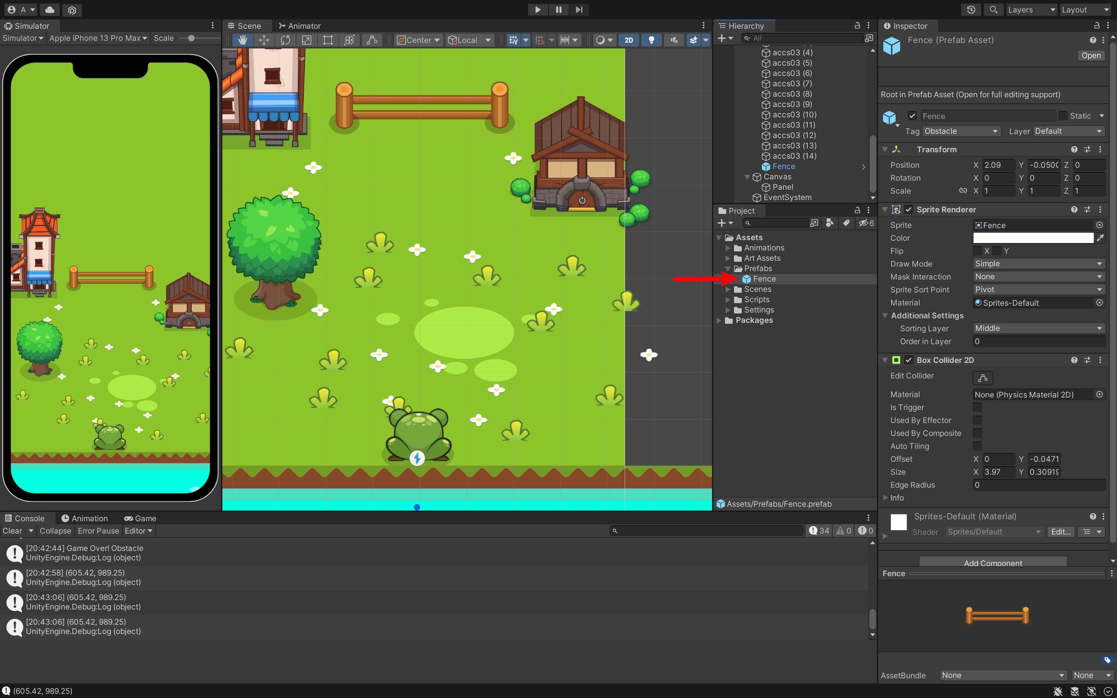This screenshot has width=1117, height=698.
Task: Click the Add Component button
Action: pos(993,562)
